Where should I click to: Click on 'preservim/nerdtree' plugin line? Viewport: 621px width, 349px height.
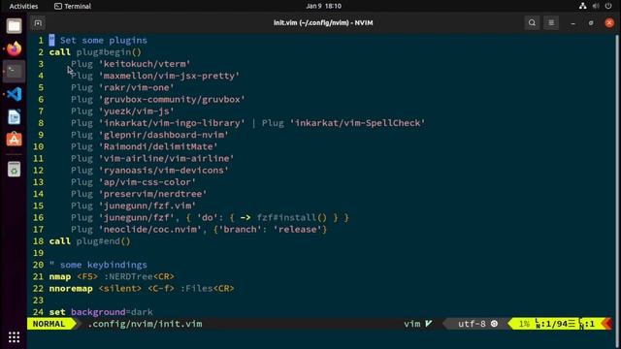[x=139, y=194]
